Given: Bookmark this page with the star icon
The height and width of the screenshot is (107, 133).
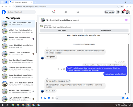Looking at the screenshot, I should [122, 7].
